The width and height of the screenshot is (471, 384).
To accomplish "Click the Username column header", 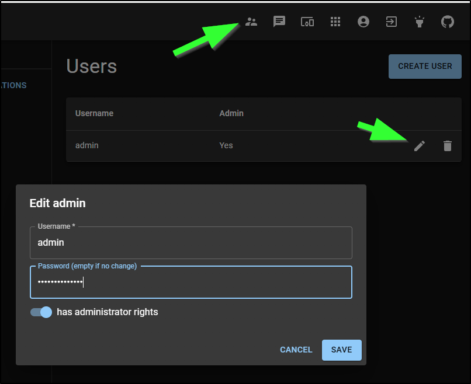I will [95, 113].
